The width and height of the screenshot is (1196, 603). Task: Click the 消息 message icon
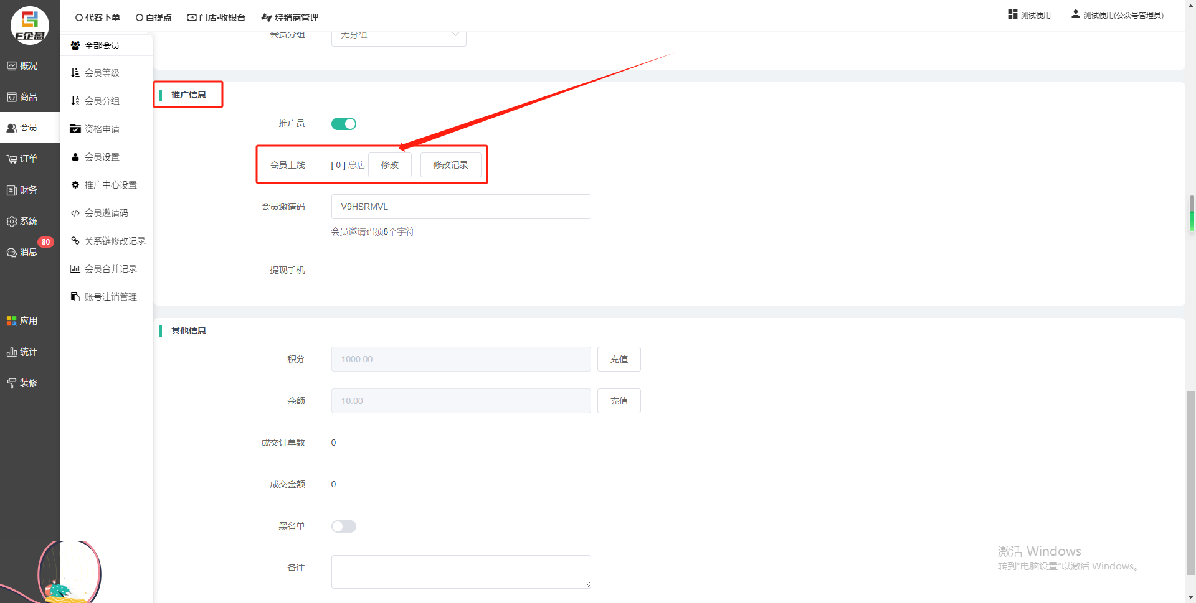[12, 253]
